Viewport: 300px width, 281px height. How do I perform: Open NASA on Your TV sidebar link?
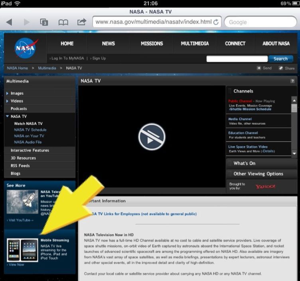point(29,136)
